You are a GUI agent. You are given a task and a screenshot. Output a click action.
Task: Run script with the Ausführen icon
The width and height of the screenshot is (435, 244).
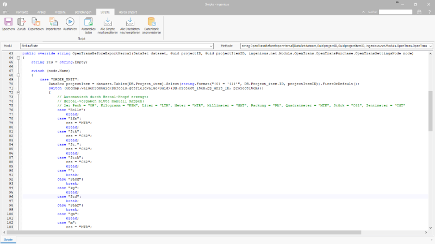(x=70, y=22)
